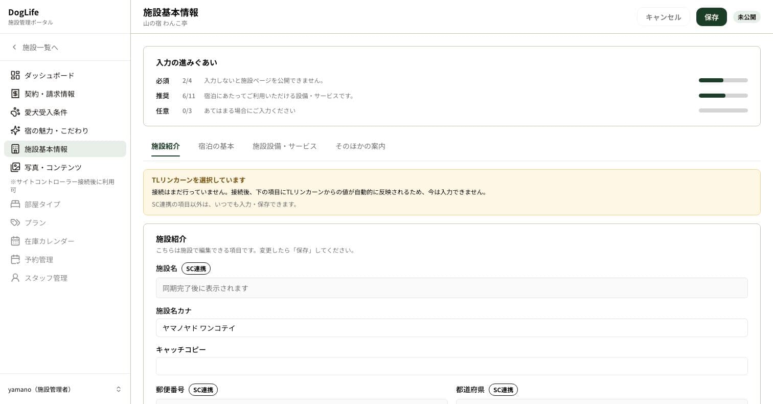Open 宿の魅力・こだわり section
The height and width of the screenshot is (404, 773).
coord(65,130)
